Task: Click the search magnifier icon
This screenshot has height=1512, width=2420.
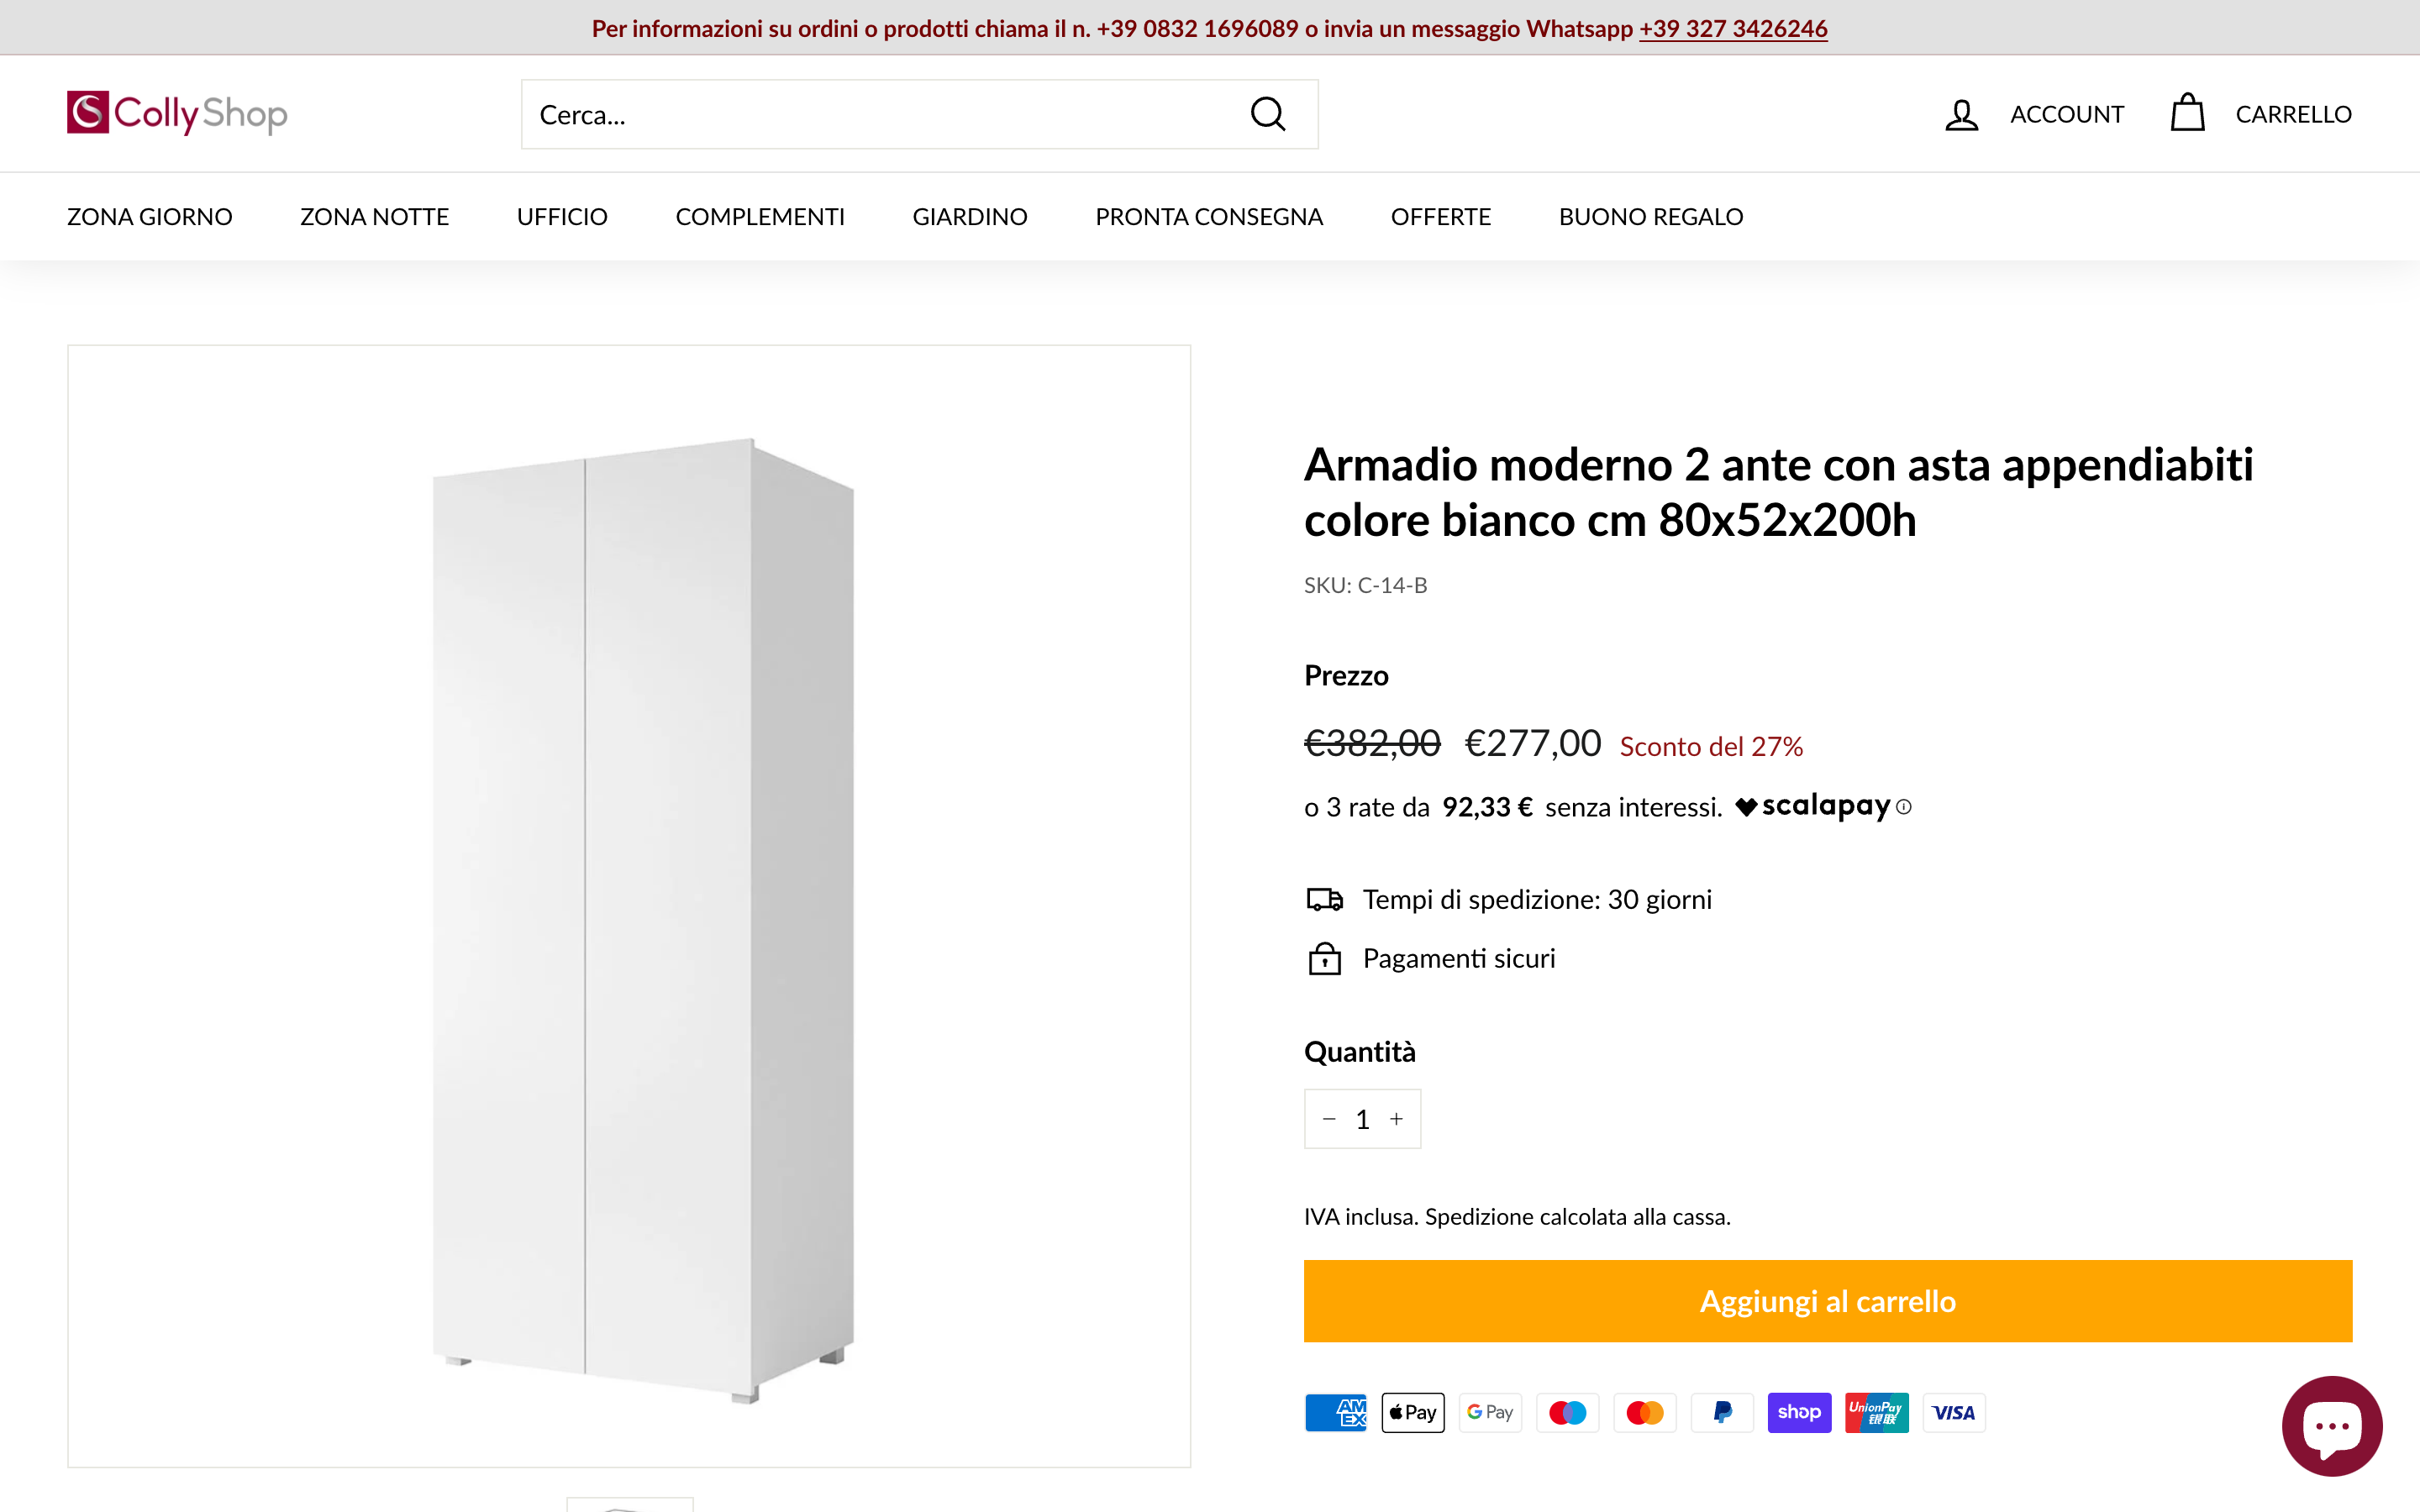Action: click(x=1267, y=114)
